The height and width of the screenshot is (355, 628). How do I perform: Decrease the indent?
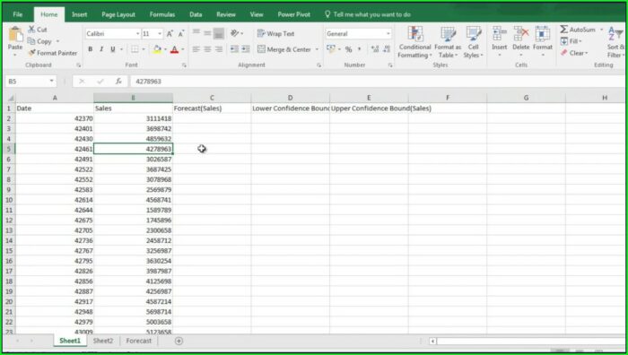pyautogui.click(x=234, y=49)
